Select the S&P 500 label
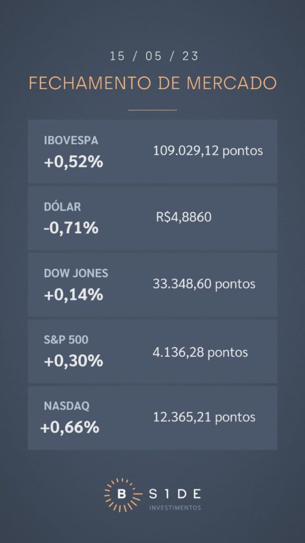Viewport: 305px width, 543px height. (66, 340)
